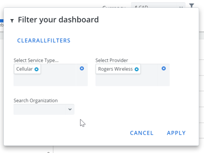Clear all selected service types
This screenshot has width=204, height=153.
(82, 68)
